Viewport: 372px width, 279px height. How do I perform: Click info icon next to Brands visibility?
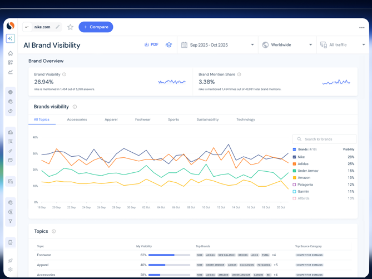(x=75, y=107)
